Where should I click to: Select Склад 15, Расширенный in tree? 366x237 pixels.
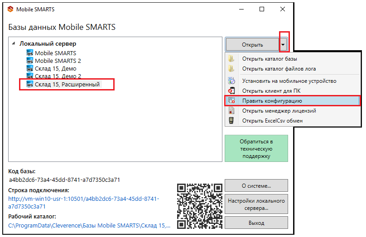67,84
